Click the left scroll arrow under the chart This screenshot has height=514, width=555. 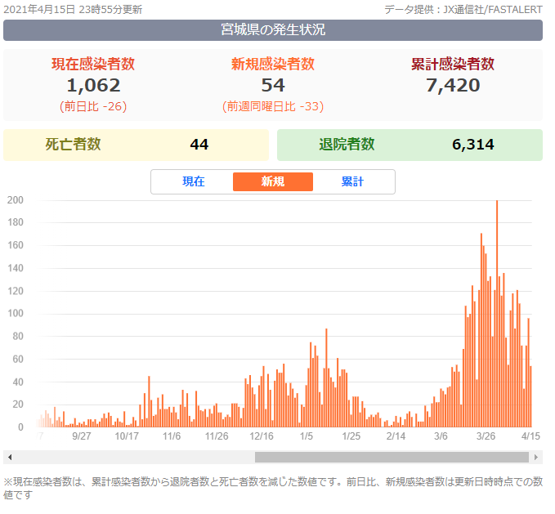pyautogui.click(x=9, y=457)
